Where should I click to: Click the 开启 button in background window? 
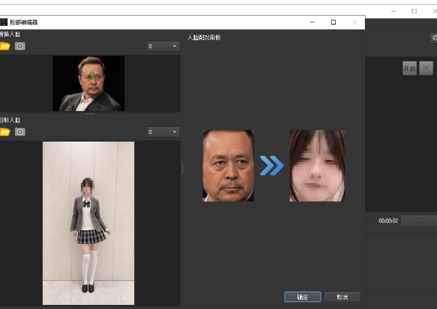tap(409, 68)
